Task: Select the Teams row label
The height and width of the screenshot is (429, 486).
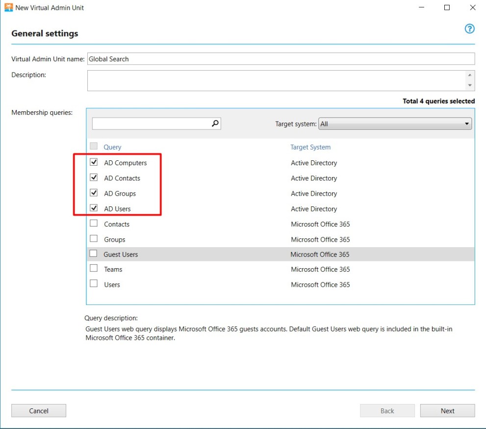Action: 113,269
